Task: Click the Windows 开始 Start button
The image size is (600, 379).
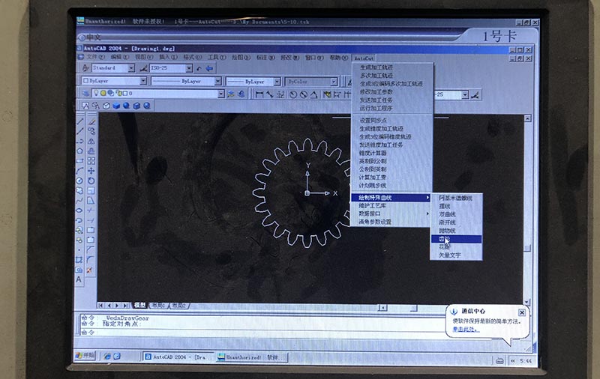Action: click(x=85, y=355)
